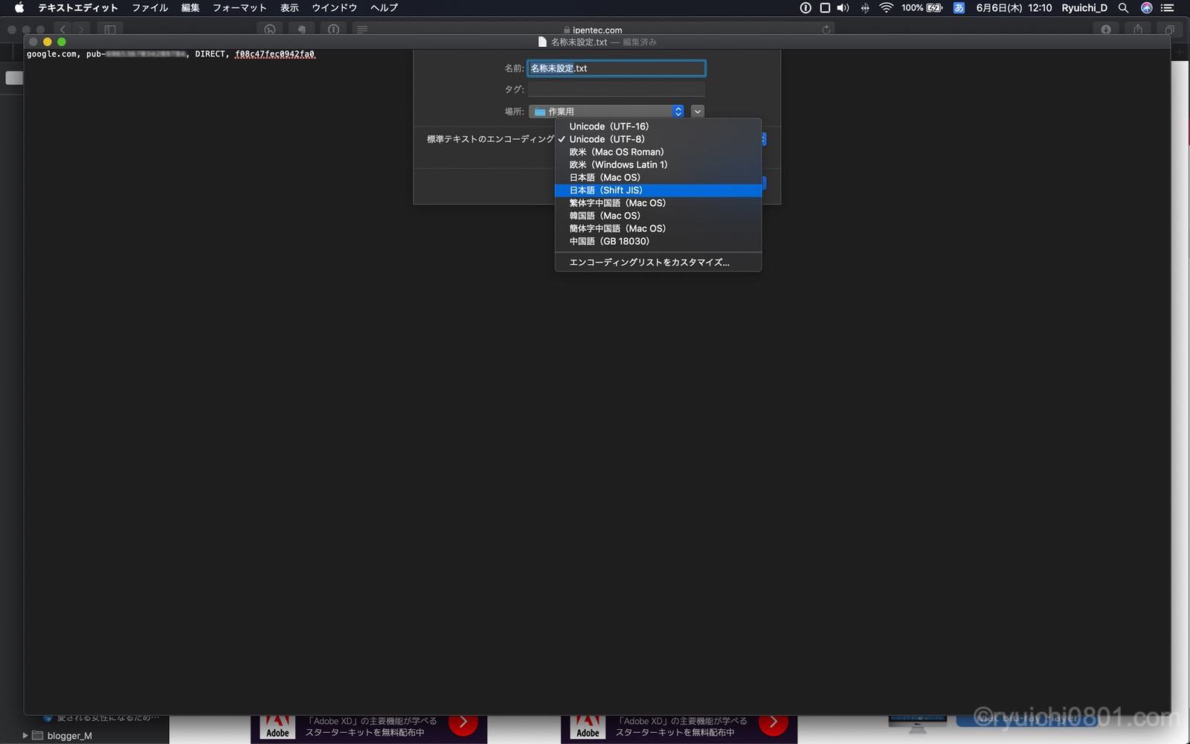This screenshot has height=744, width=1190.
Task: Click the DIRECT text in document
Action: 210,54
